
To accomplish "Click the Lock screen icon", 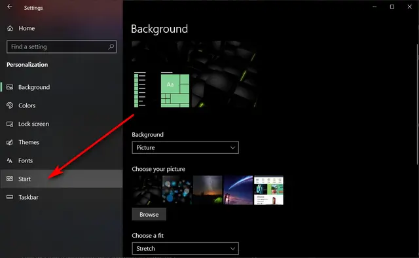I will [10, 124].
